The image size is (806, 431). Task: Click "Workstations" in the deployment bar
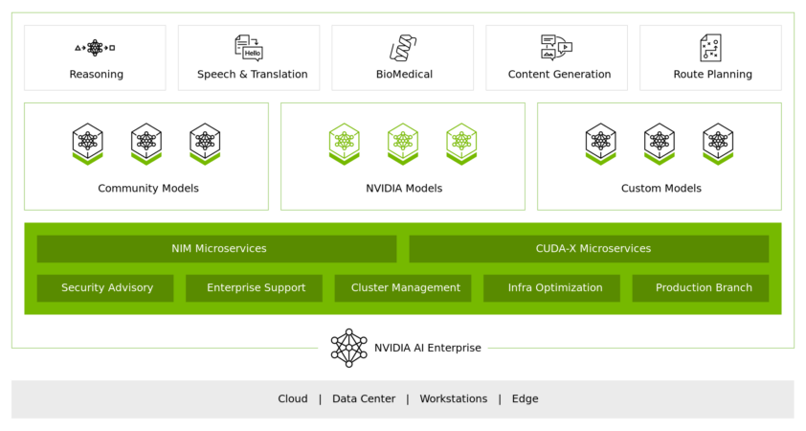coord(454,399)
